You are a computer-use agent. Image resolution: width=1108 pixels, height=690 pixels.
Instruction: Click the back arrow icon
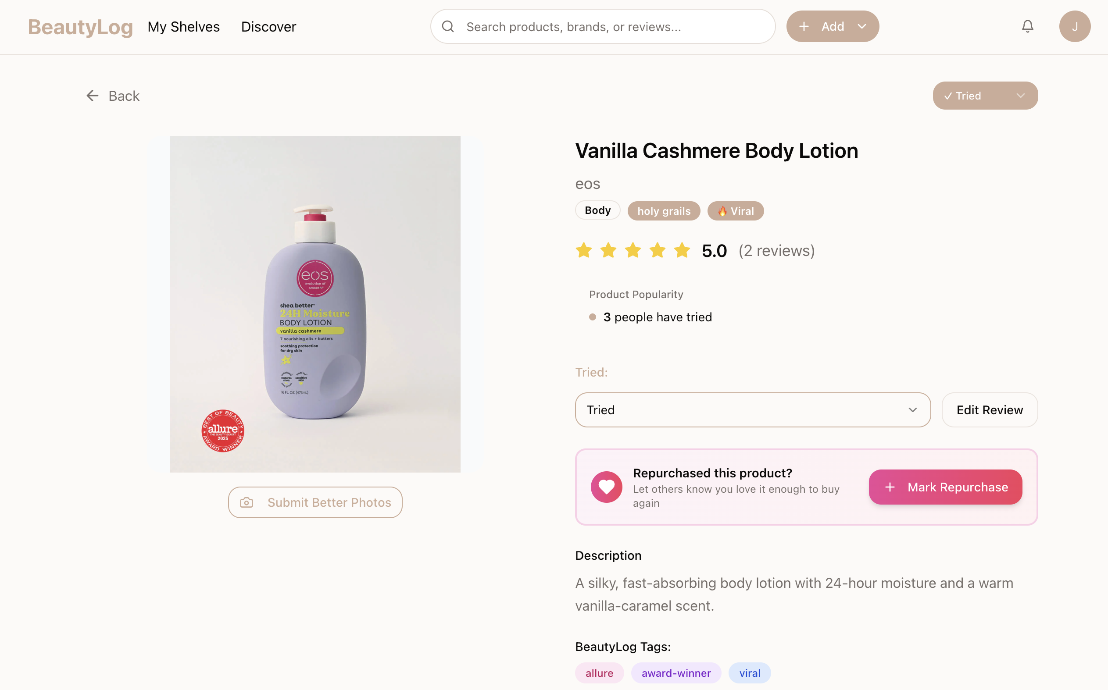(x=92, y=96)
